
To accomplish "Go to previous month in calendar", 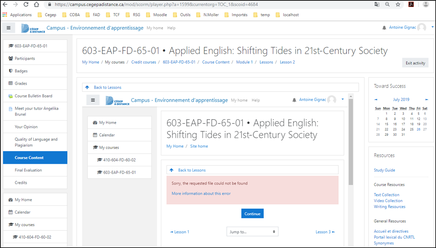I will 376,100.
